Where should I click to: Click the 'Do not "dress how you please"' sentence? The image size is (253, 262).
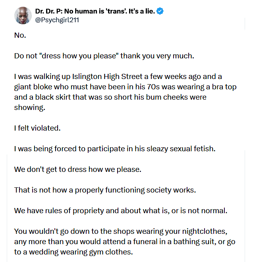pos(104,56)
